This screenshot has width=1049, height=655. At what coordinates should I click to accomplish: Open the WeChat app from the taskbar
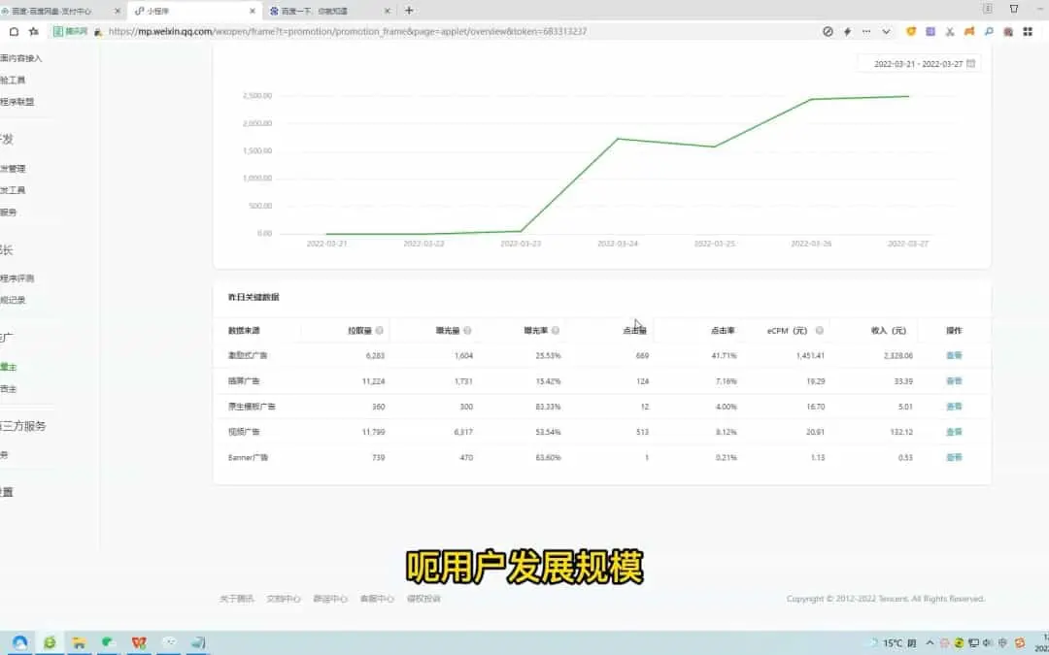pos(110,642)
